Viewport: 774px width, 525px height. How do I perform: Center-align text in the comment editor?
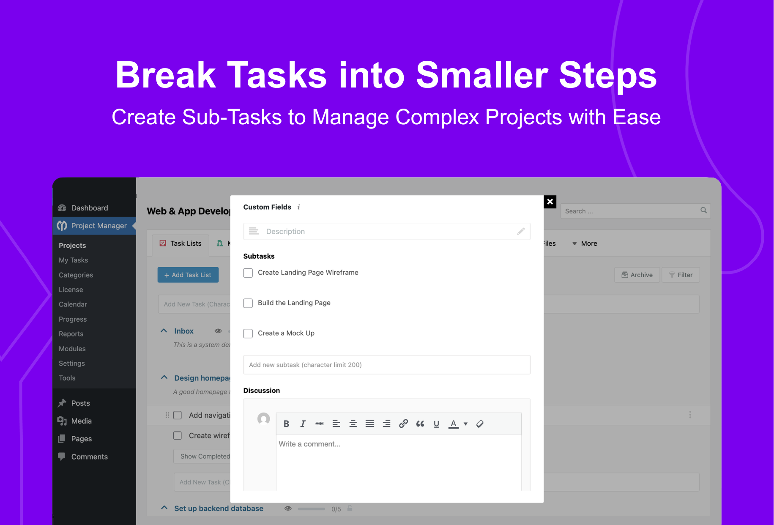(x=353, y=424)
